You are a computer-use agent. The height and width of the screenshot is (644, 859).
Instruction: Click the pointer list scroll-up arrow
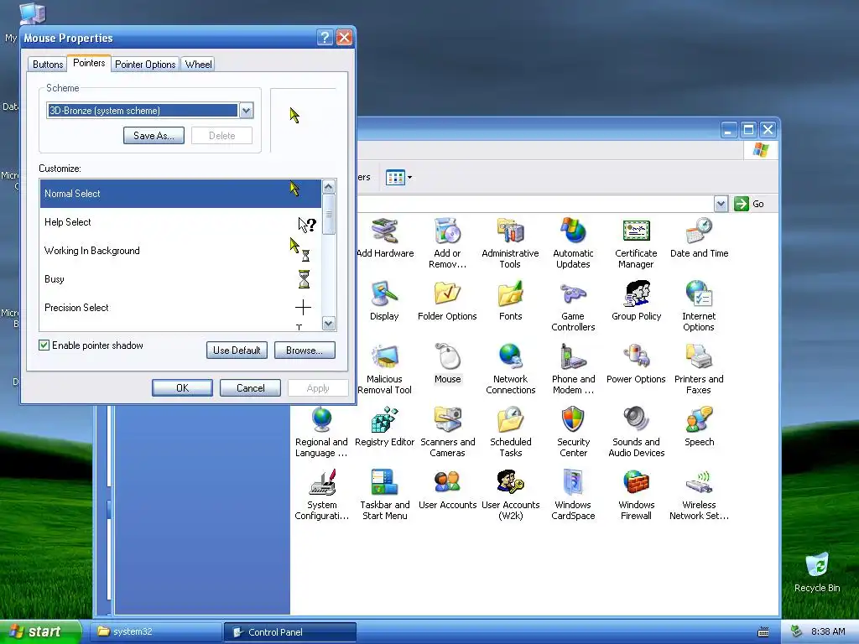coord(328,187)
